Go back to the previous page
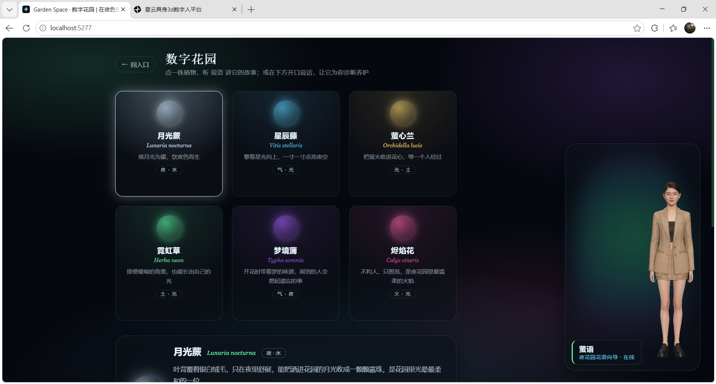Image resolution: width=716 pixels, height=384 pixels. (10, 28)
